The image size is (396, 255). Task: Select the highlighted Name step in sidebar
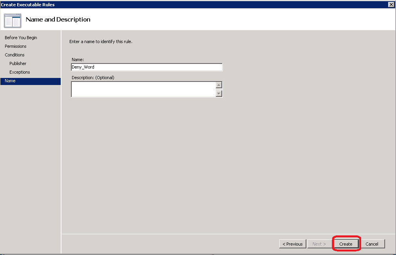[x=10, y=81]
